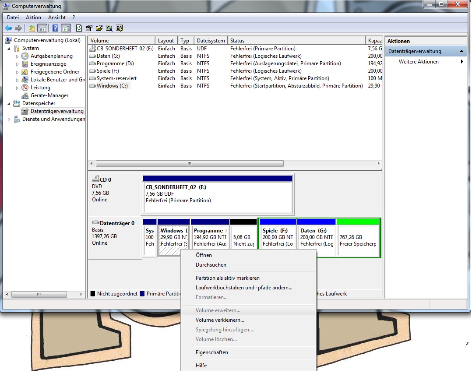Open Geräte-Manager in the tree
The image size is (472, 373).
[49, 95]
